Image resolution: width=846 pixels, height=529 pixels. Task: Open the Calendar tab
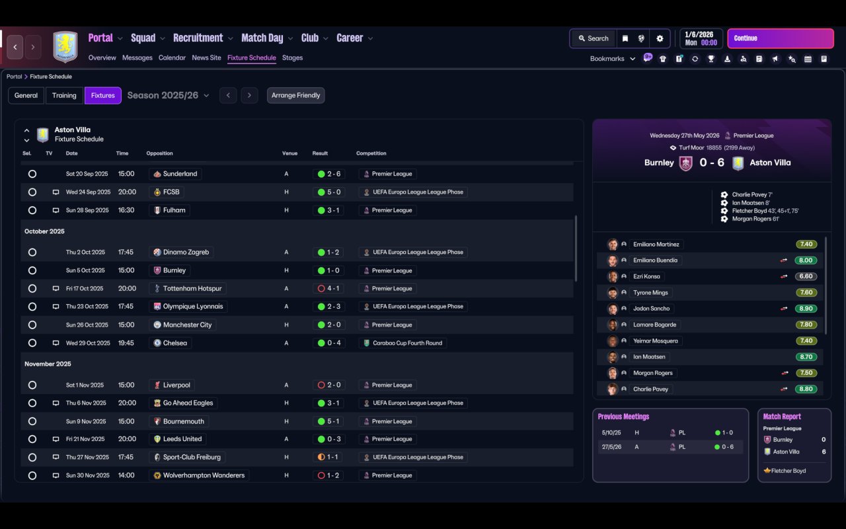pyautogui.click(x=172, y=58)
